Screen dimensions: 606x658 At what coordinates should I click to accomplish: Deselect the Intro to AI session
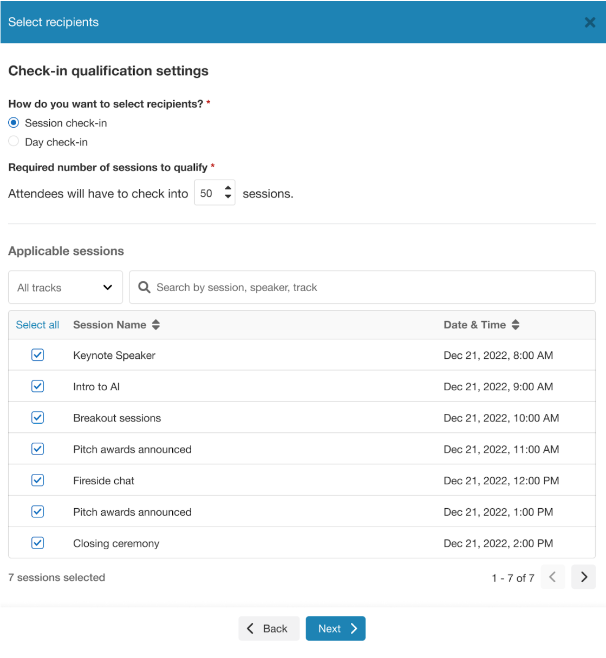[x=37, y=386]
